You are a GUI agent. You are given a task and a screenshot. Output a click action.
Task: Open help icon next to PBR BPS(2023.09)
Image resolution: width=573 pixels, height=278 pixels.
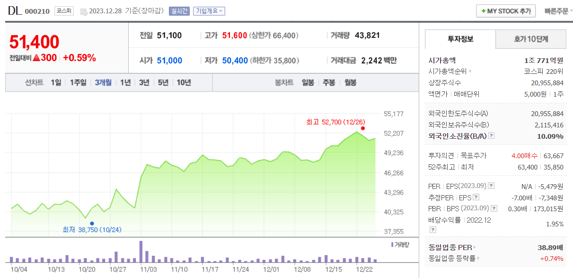pyautogui.click(x=494, y=208)
